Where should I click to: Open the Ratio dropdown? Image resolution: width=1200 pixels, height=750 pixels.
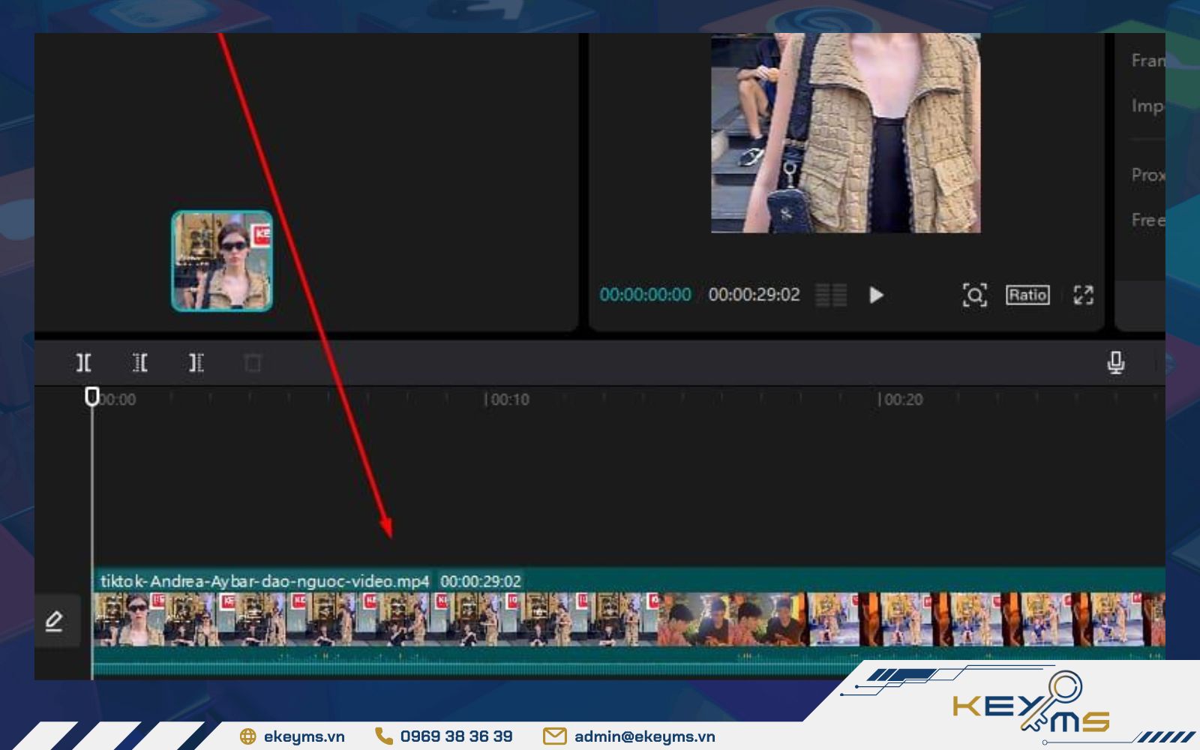click(x=1028, y=295)
